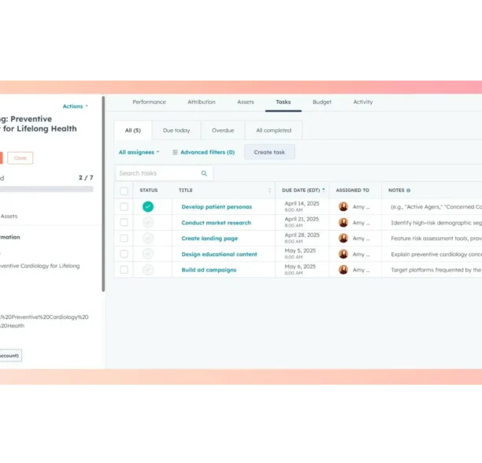Image resolution: width=482 pixels, height=463 pixels.
Task: Click note starting 'Identify high-risk demographic'
Action: [x=436, y=223]
